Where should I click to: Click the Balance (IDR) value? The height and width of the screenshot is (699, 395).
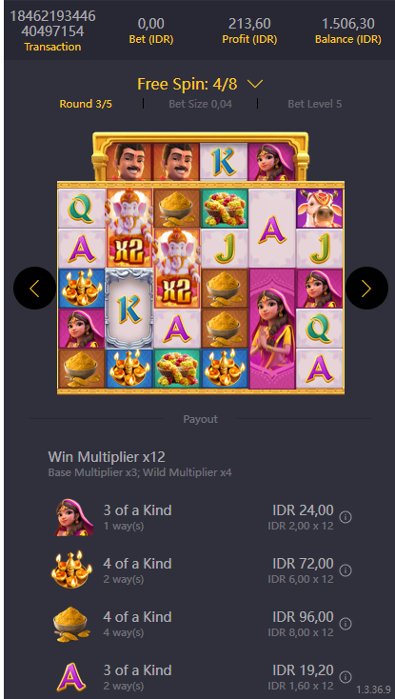348,23
